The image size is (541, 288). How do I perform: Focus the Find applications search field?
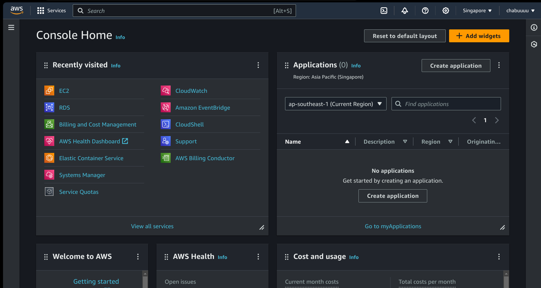click(x=446, y=104)
